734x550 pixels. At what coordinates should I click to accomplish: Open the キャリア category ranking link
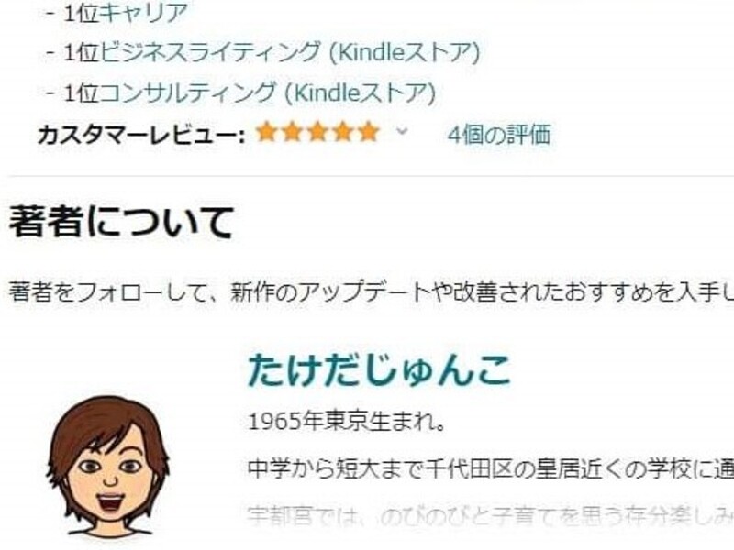pos(144,13)
